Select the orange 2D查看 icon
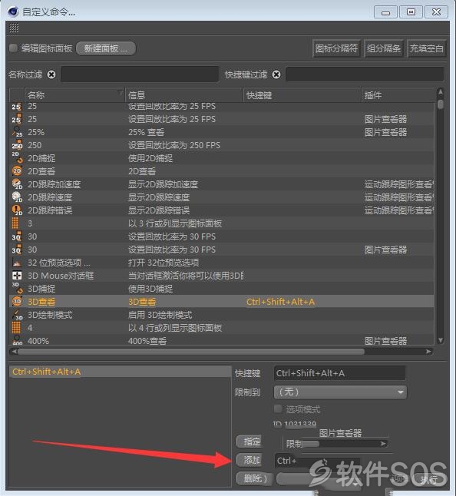456x496 pixels. 17,171
